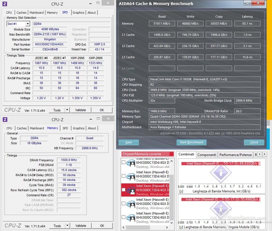Viewport: 272px width, 231px height.
Task: Click the up arrow of the Xeon list scrollbar
Action: (x=172, y=161)
